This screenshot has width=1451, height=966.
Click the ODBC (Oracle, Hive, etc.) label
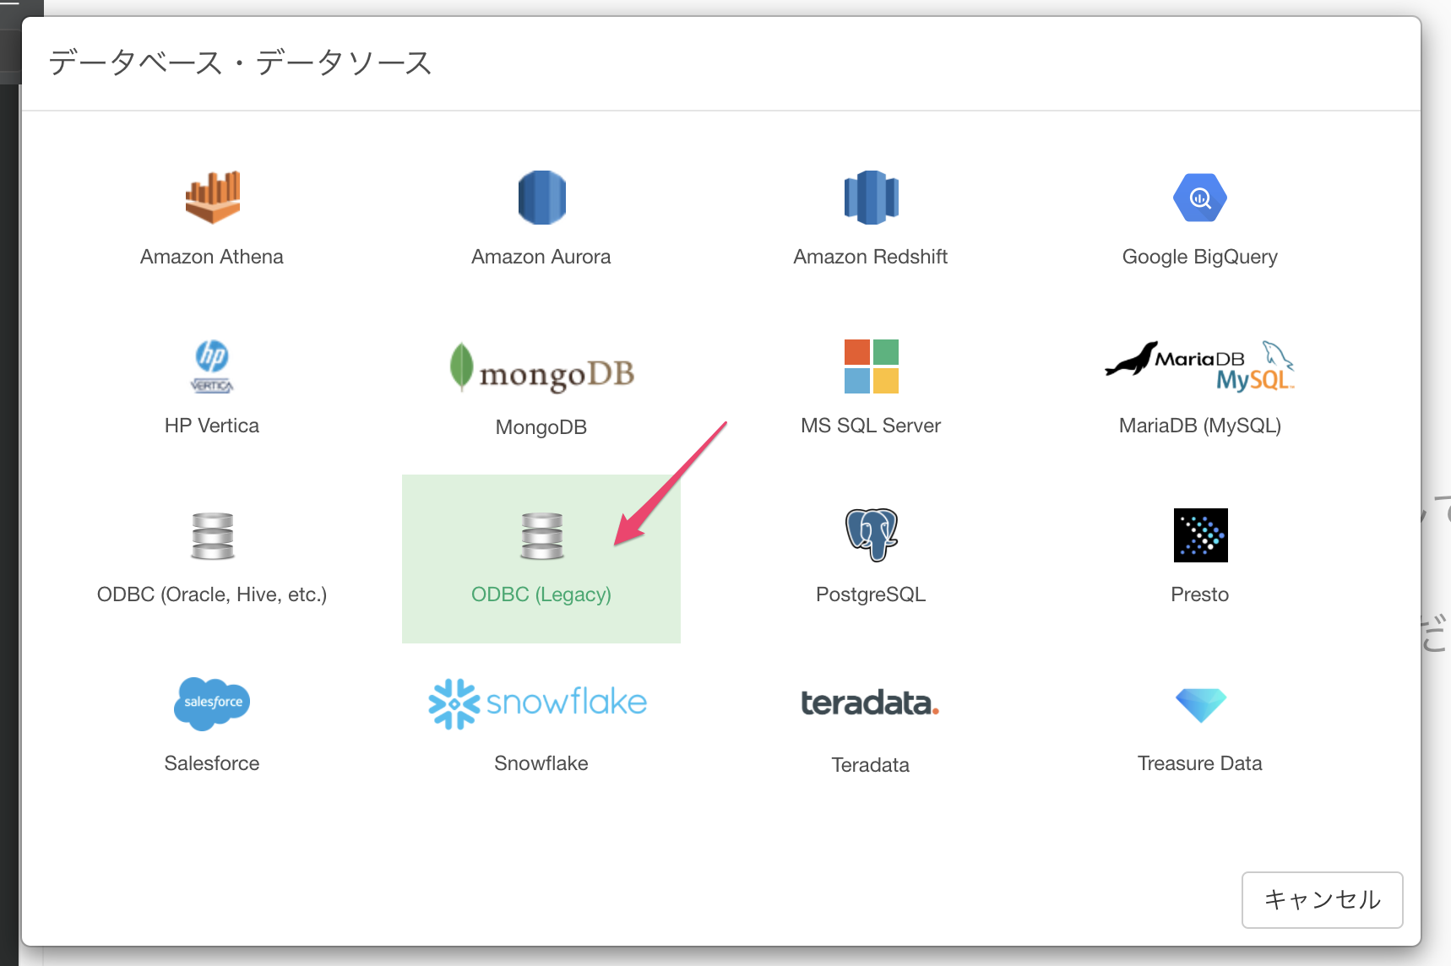[212, 594]
